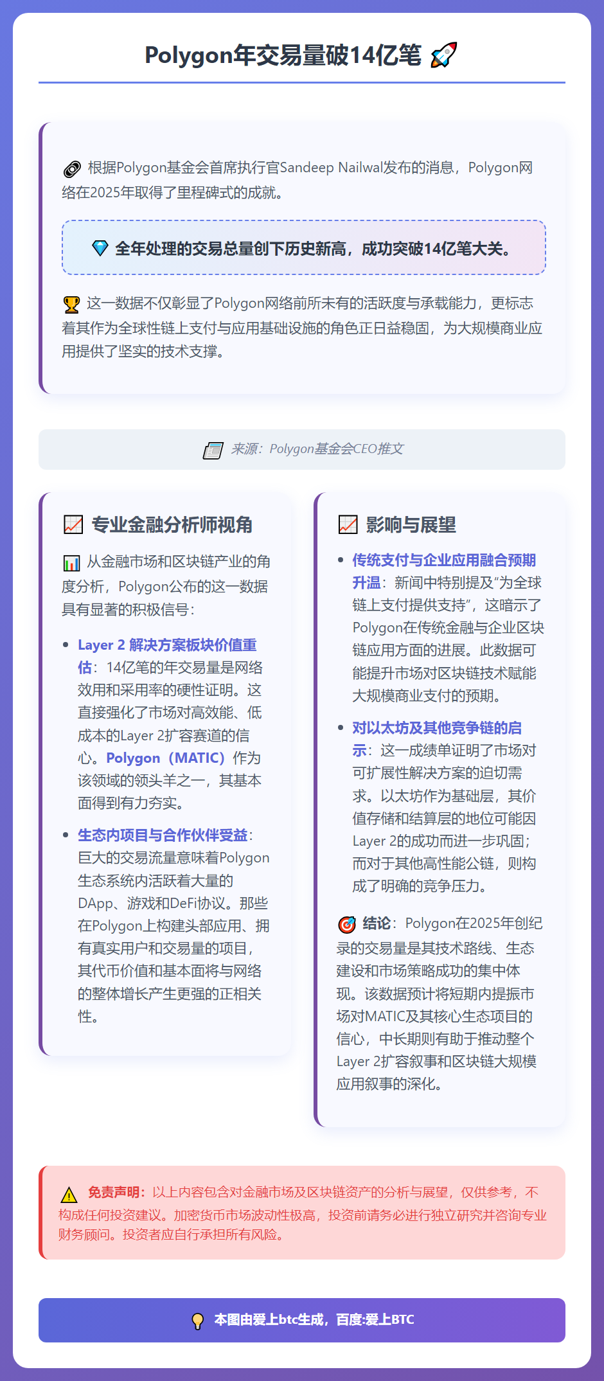Click chart icon beside 专业金融分析师视角
The image size is (604, 1381).
pos(73,525)
